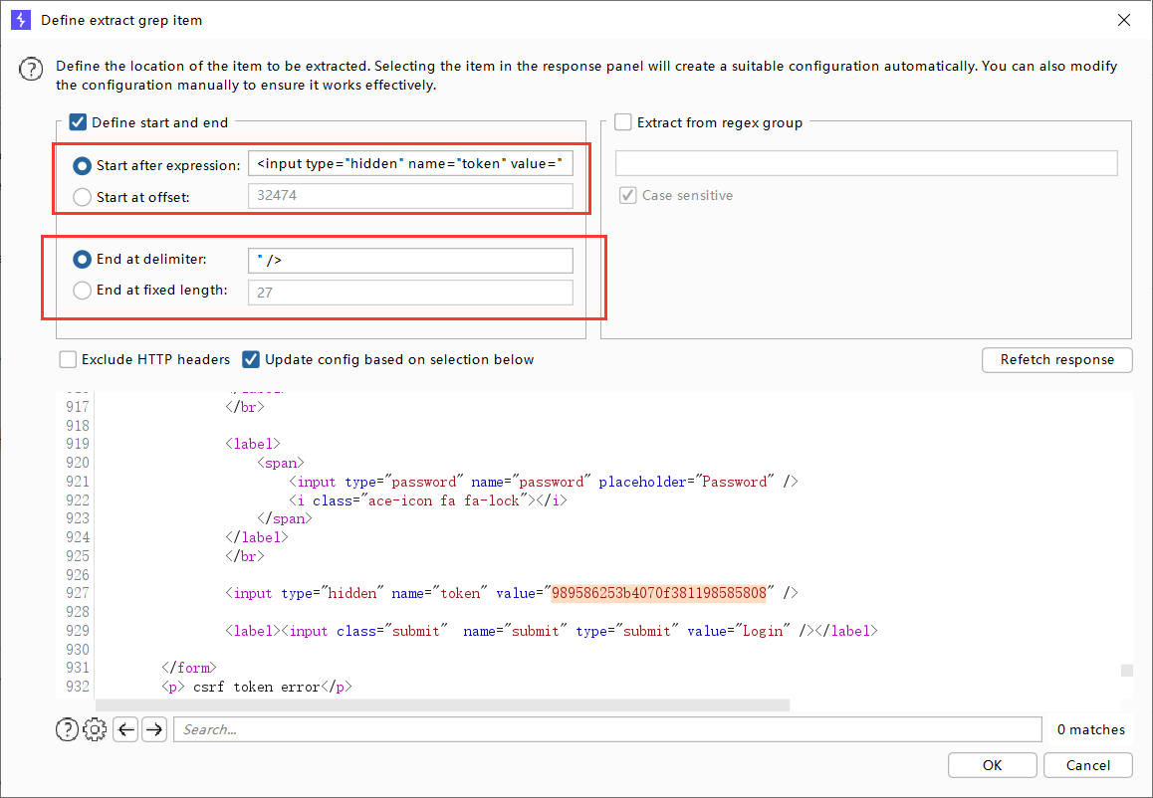Click the 0 matches label
The height and width of the screenshot is (798, 1153).
pyautogui.click(x=1090, y=729)
